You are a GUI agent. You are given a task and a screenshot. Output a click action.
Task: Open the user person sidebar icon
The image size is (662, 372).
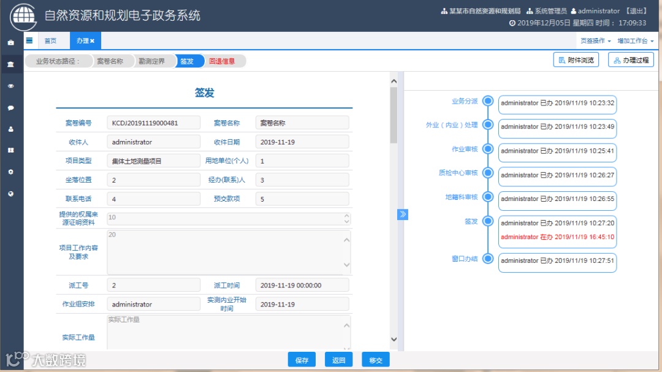[x=11, y=129]
